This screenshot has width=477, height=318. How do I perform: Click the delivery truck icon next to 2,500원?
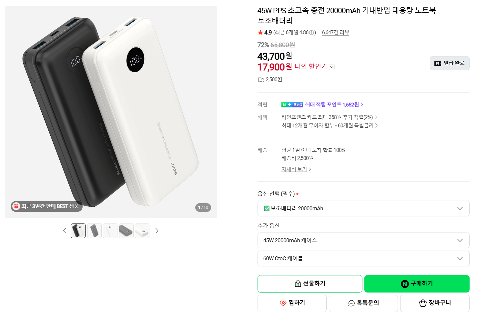coord(261,79)
